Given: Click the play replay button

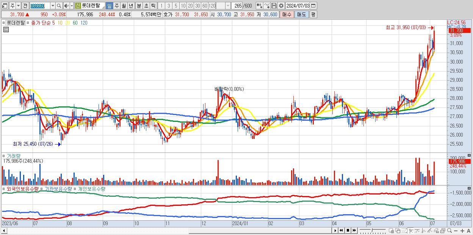Looking at the screenshot, I should coord(335,230).
